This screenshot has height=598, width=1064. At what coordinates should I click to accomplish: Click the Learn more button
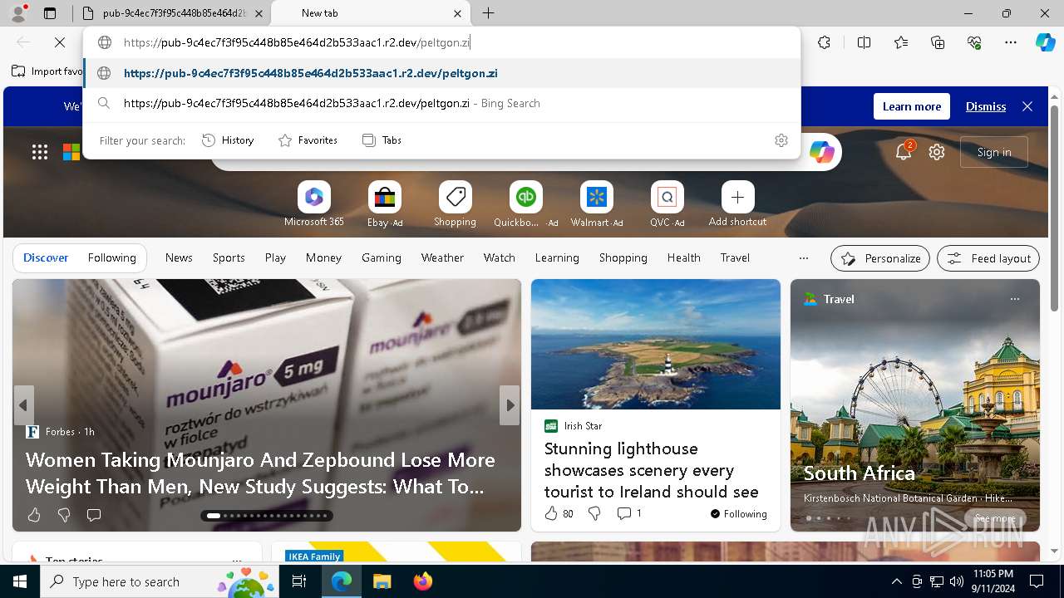(912, 106)
